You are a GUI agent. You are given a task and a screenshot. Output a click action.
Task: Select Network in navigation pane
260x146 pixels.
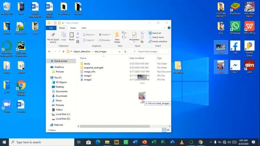58,125
